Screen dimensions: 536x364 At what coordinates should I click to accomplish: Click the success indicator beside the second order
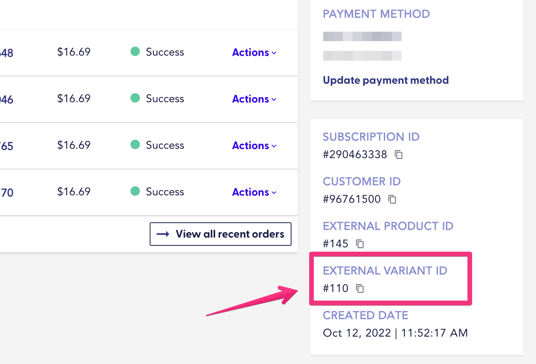tap(135, 98)
